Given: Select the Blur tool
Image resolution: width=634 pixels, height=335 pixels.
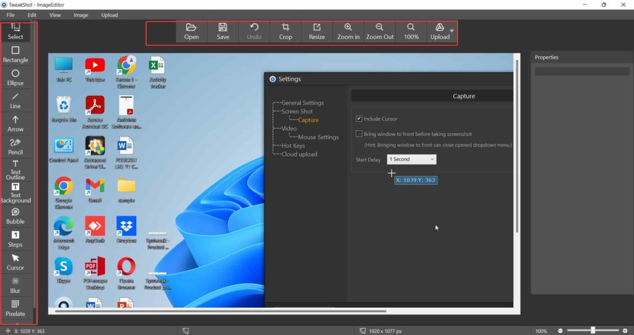Looking at the screenshot, I should (15, 286).
